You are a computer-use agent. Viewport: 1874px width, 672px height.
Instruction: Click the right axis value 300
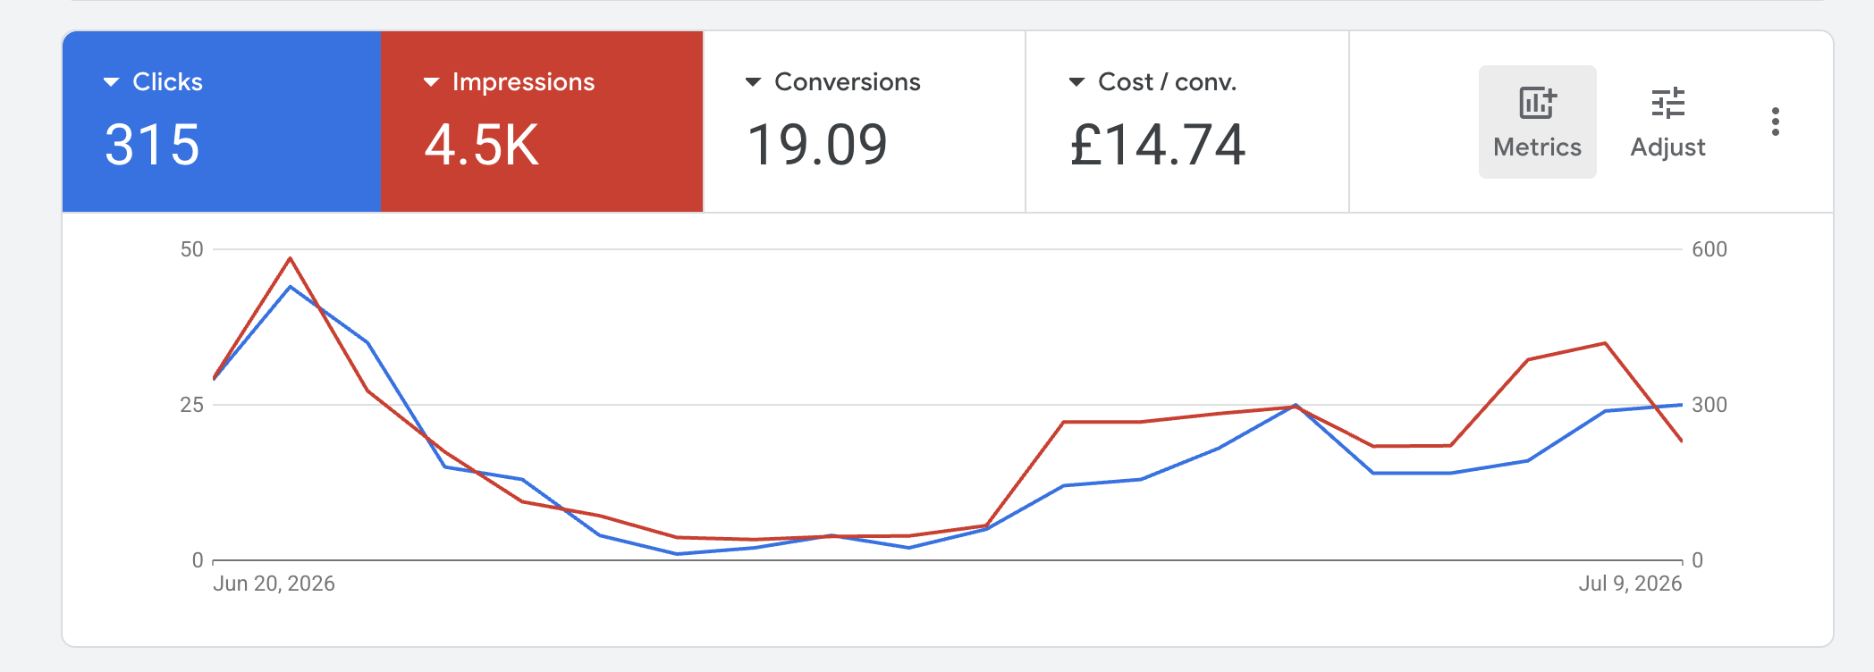(x=1709, y=405)
